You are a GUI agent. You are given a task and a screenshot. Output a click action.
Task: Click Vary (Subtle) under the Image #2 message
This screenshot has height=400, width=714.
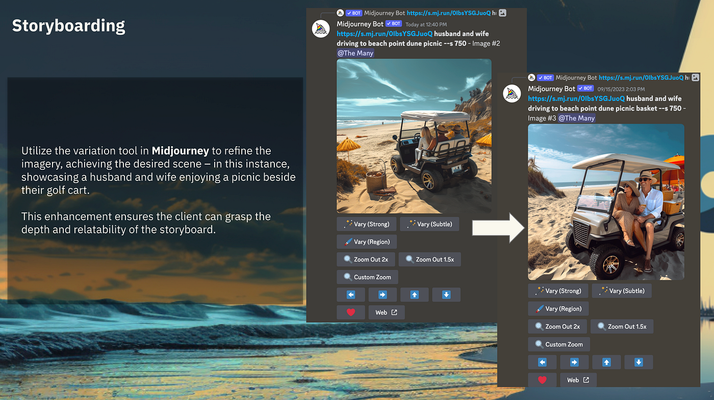(429, 224)
